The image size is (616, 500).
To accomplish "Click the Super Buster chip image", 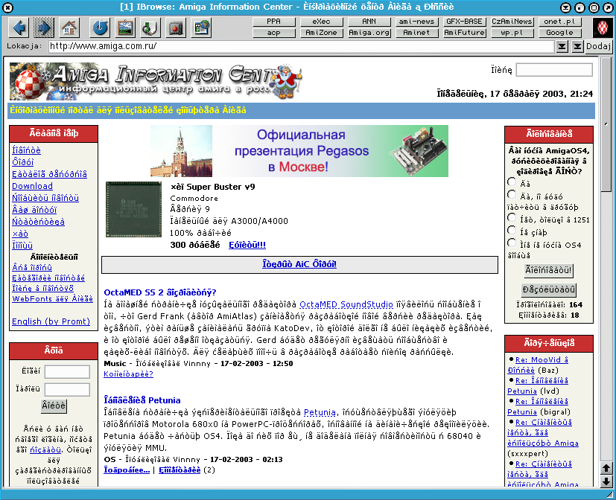I will pos(133,209).
